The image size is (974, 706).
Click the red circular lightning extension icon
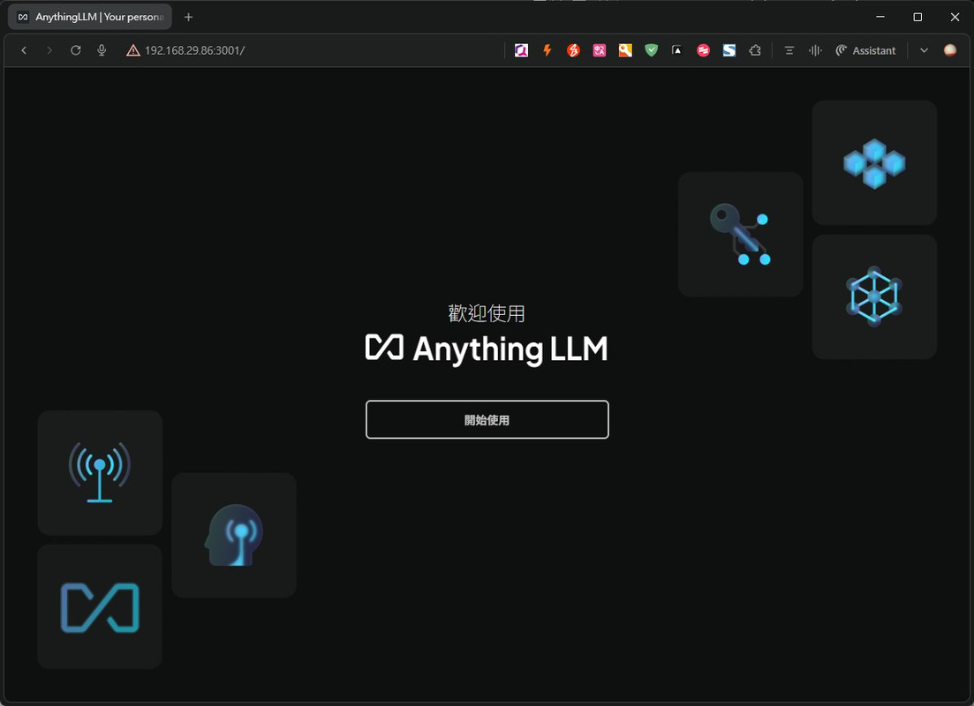[x=573, y=50]
